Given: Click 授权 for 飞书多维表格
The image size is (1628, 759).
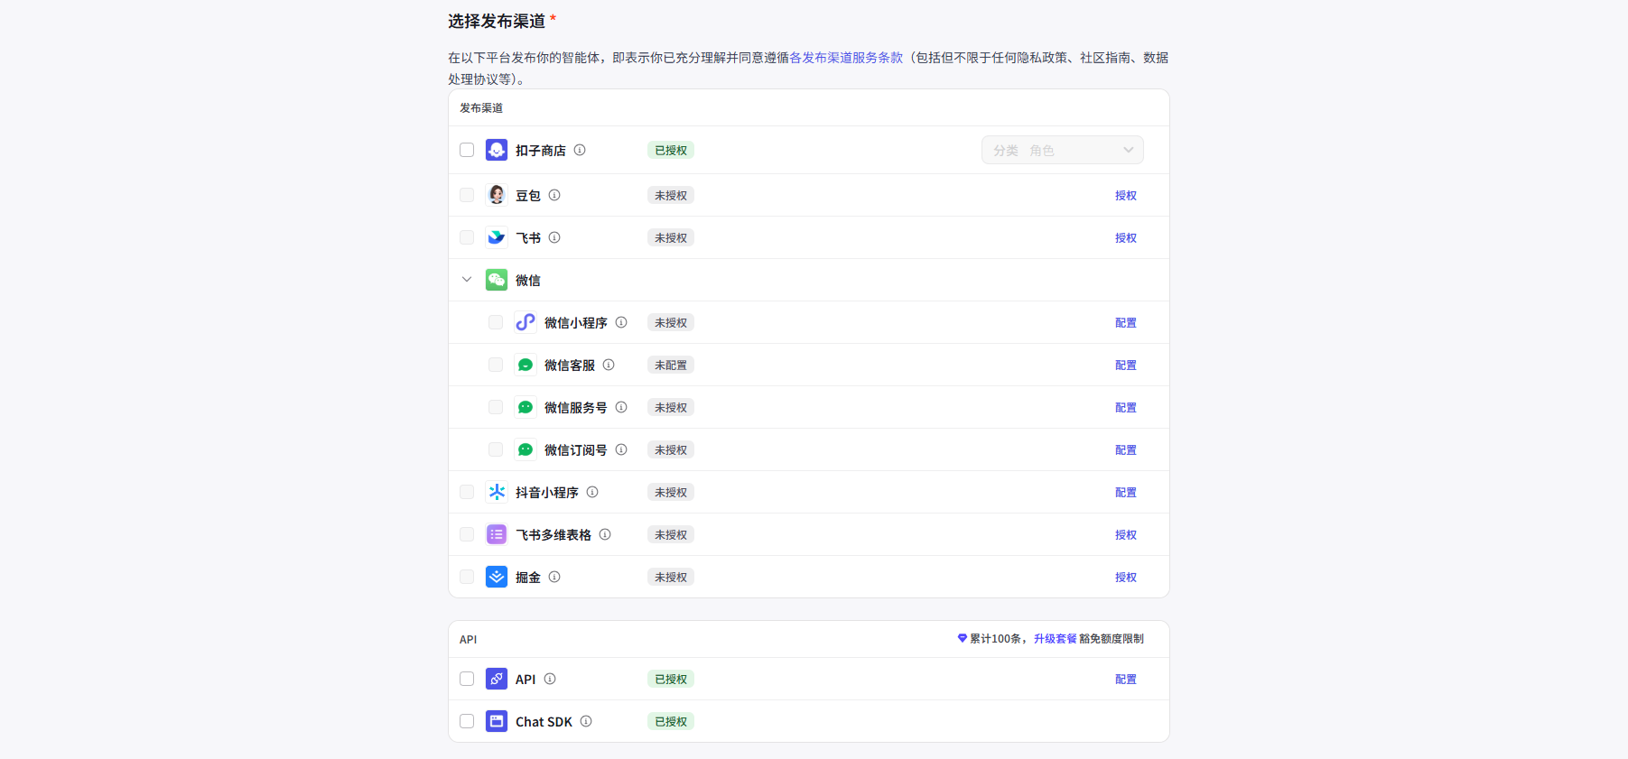Looking at the screenshot, I should tap(1126, 534).
